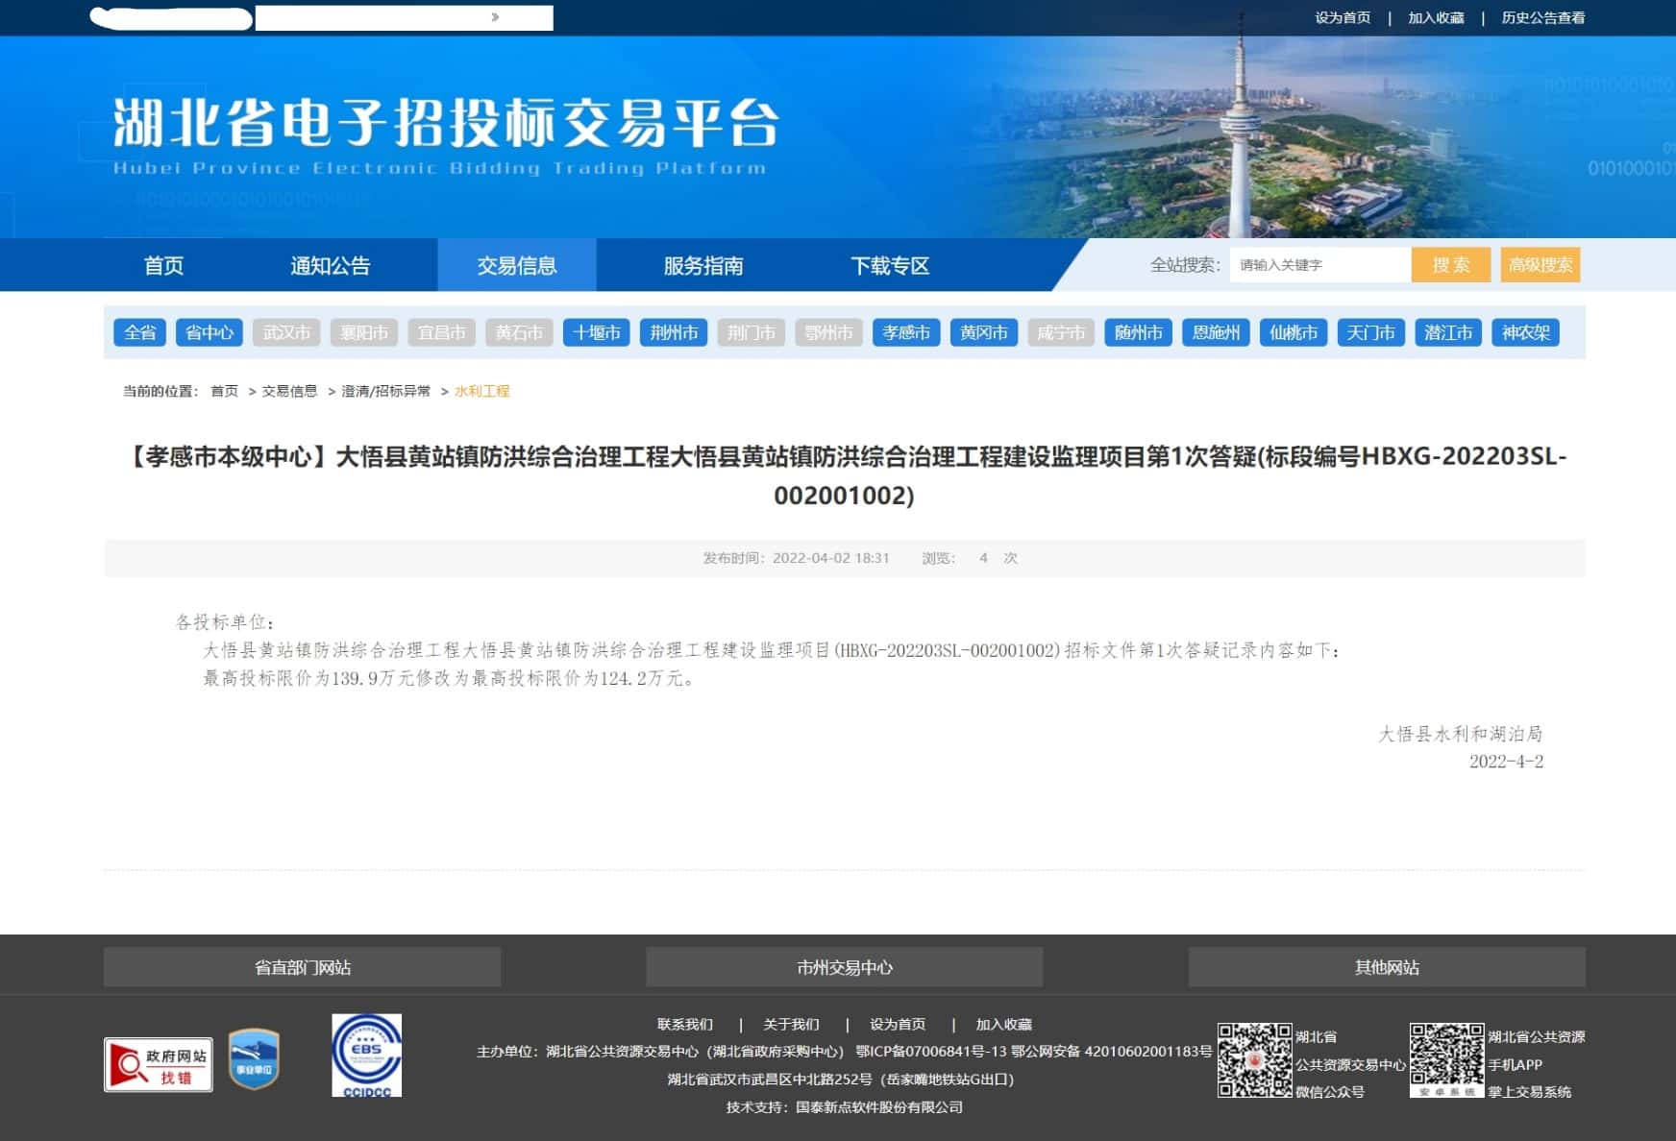
Task: Go to the 通知公告 menu item
Action: (x=330, y=266)
